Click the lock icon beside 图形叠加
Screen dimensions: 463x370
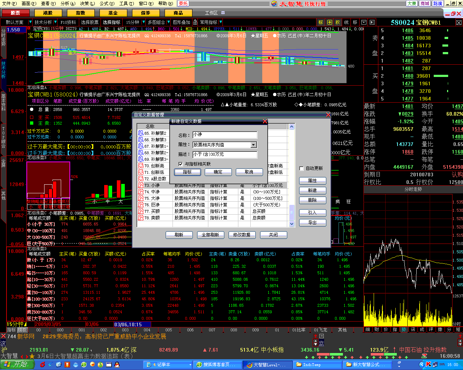pyautogui.click(x=195, y=22)
